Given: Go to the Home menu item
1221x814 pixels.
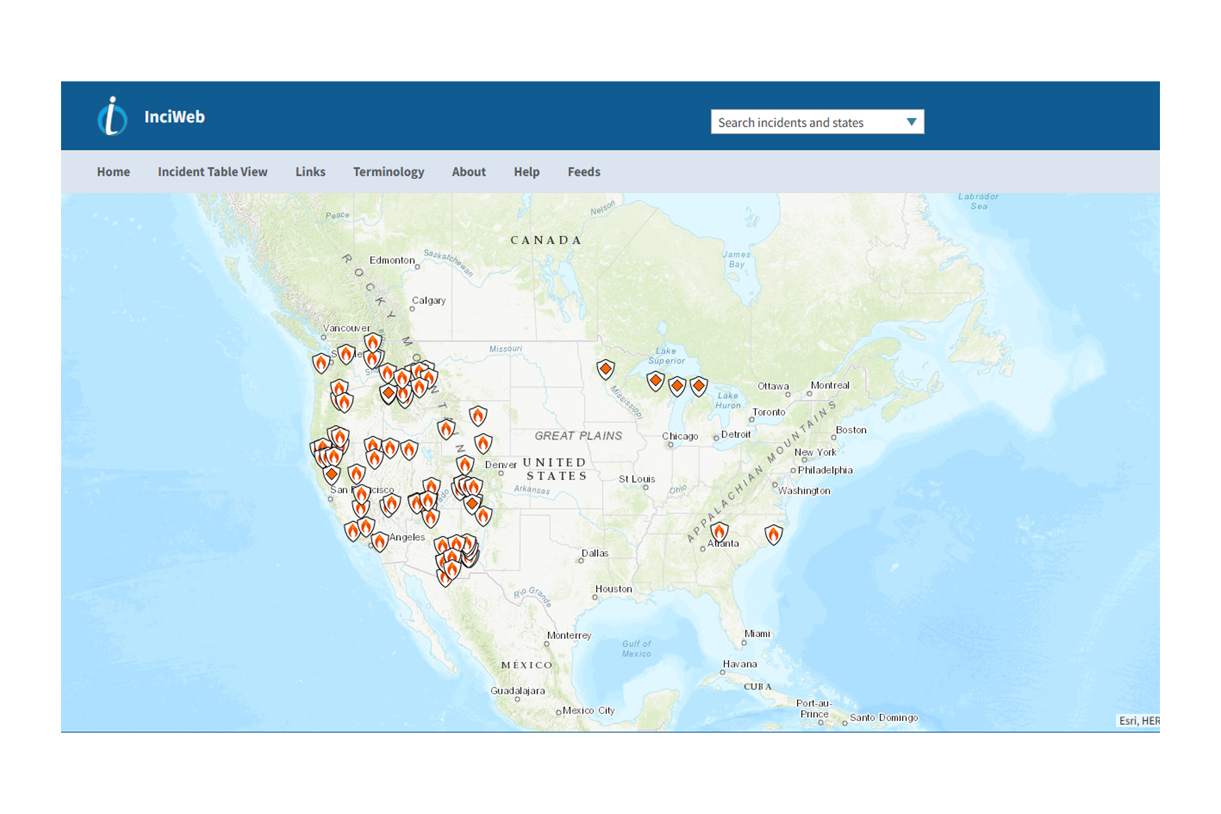Looking at the screenshot, I should point(113,172).
